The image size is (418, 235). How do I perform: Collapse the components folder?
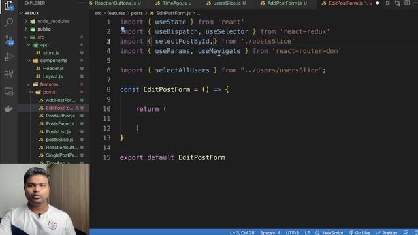pos(54,61)
